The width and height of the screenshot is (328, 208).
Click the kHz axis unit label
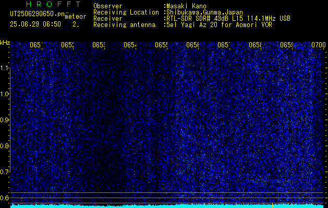coord(5,43)
